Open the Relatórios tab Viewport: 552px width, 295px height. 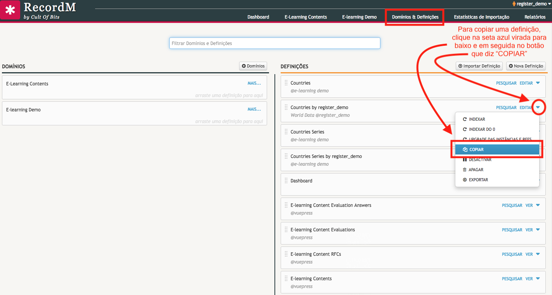pos(535,17)
